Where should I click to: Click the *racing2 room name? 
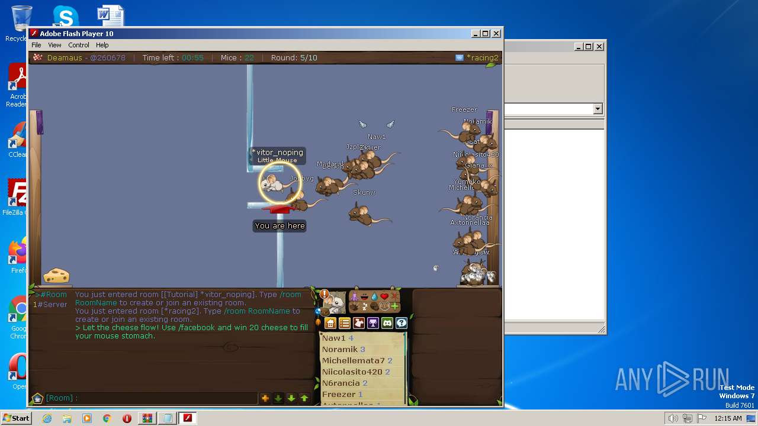[x=483, y=57]
